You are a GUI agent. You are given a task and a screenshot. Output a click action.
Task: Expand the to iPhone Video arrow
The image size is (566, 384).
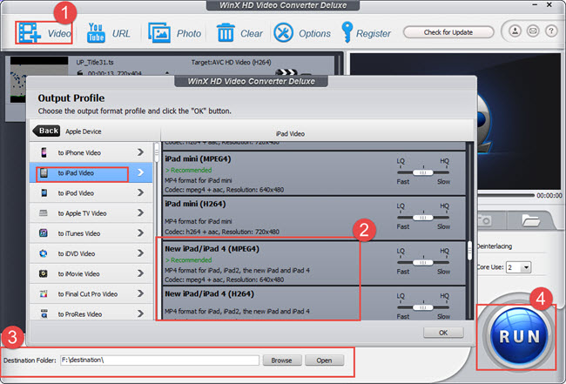pyautogui.click(x=140, y=152)
